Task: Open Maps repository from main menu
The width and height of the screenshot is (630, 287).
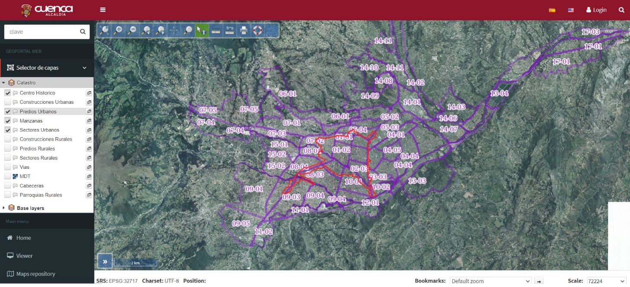Action: click(36, 274)
